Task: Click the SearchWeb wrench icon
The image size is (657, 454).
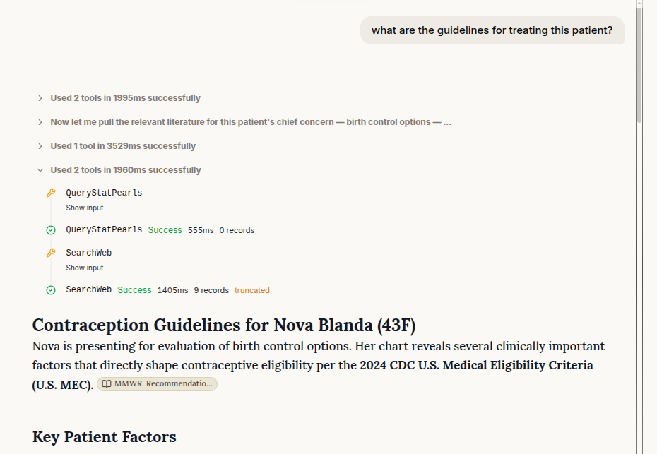Action: tap(51, 253)
